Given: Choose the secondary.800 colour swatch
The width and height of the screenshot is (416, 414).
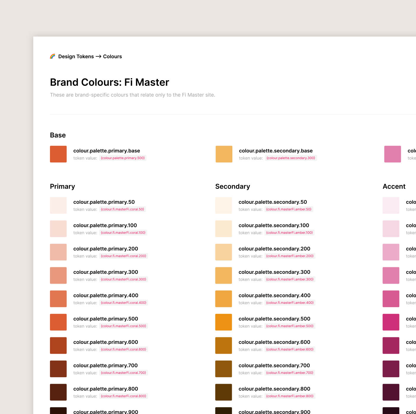Looking at the screenshot, I should coord(224,392).
